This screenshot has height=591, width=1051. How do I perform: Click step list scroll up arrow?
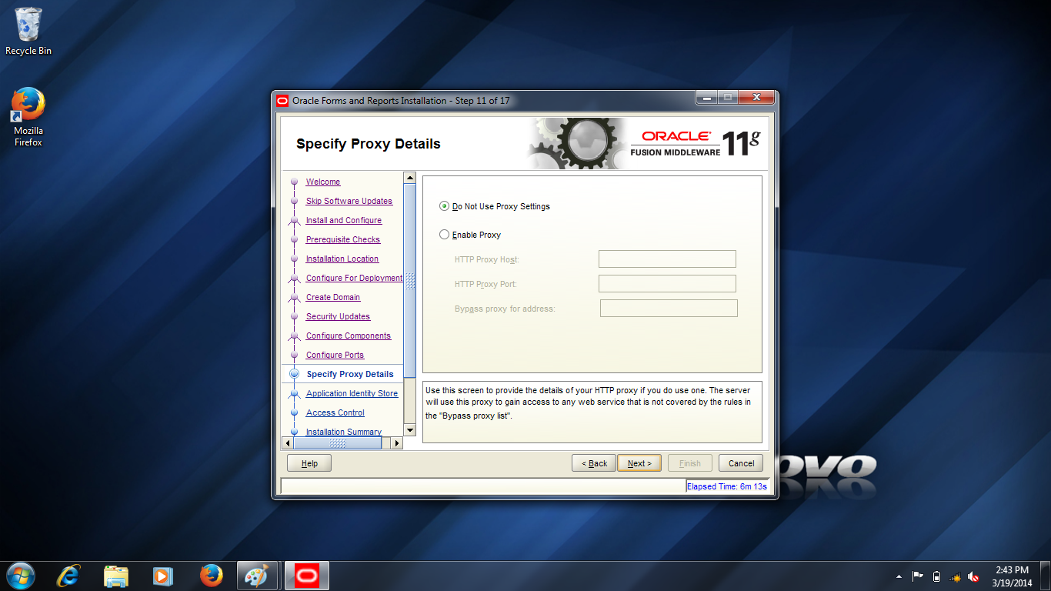pos(409,179)
